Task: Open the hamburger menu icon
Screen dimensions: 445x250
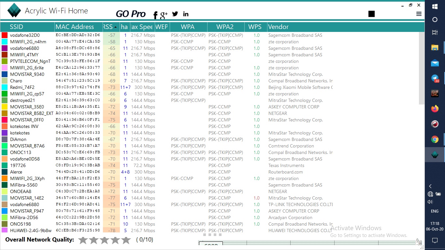Action: coord(419,14)
